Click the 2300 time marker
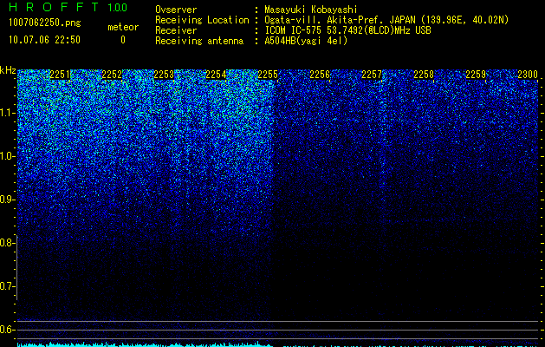 [528, 75]
